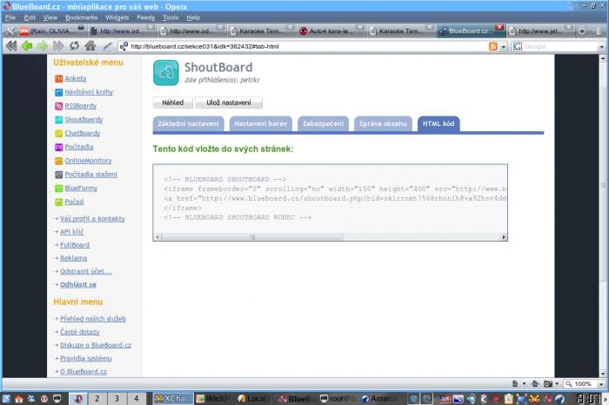Open a new tab with plus button

point(582,31)
